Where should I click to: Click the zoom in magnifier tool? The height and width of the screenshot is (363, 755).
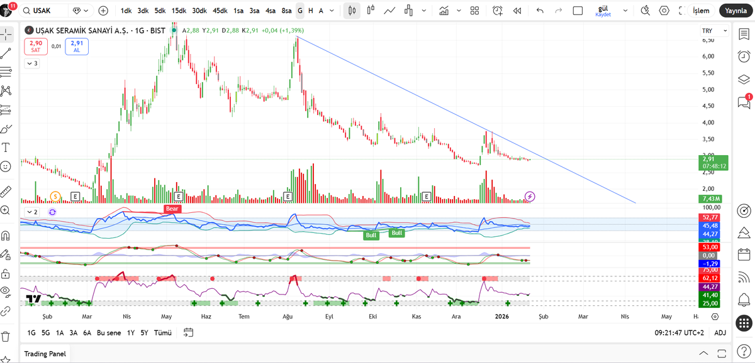coord(6,210)
